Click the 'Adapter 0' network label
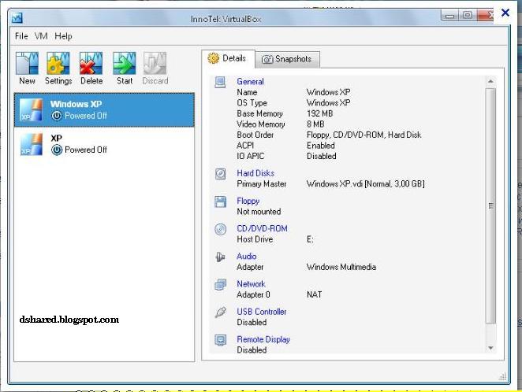Screen dimensions: 522x392 click(x=254, y=294)
